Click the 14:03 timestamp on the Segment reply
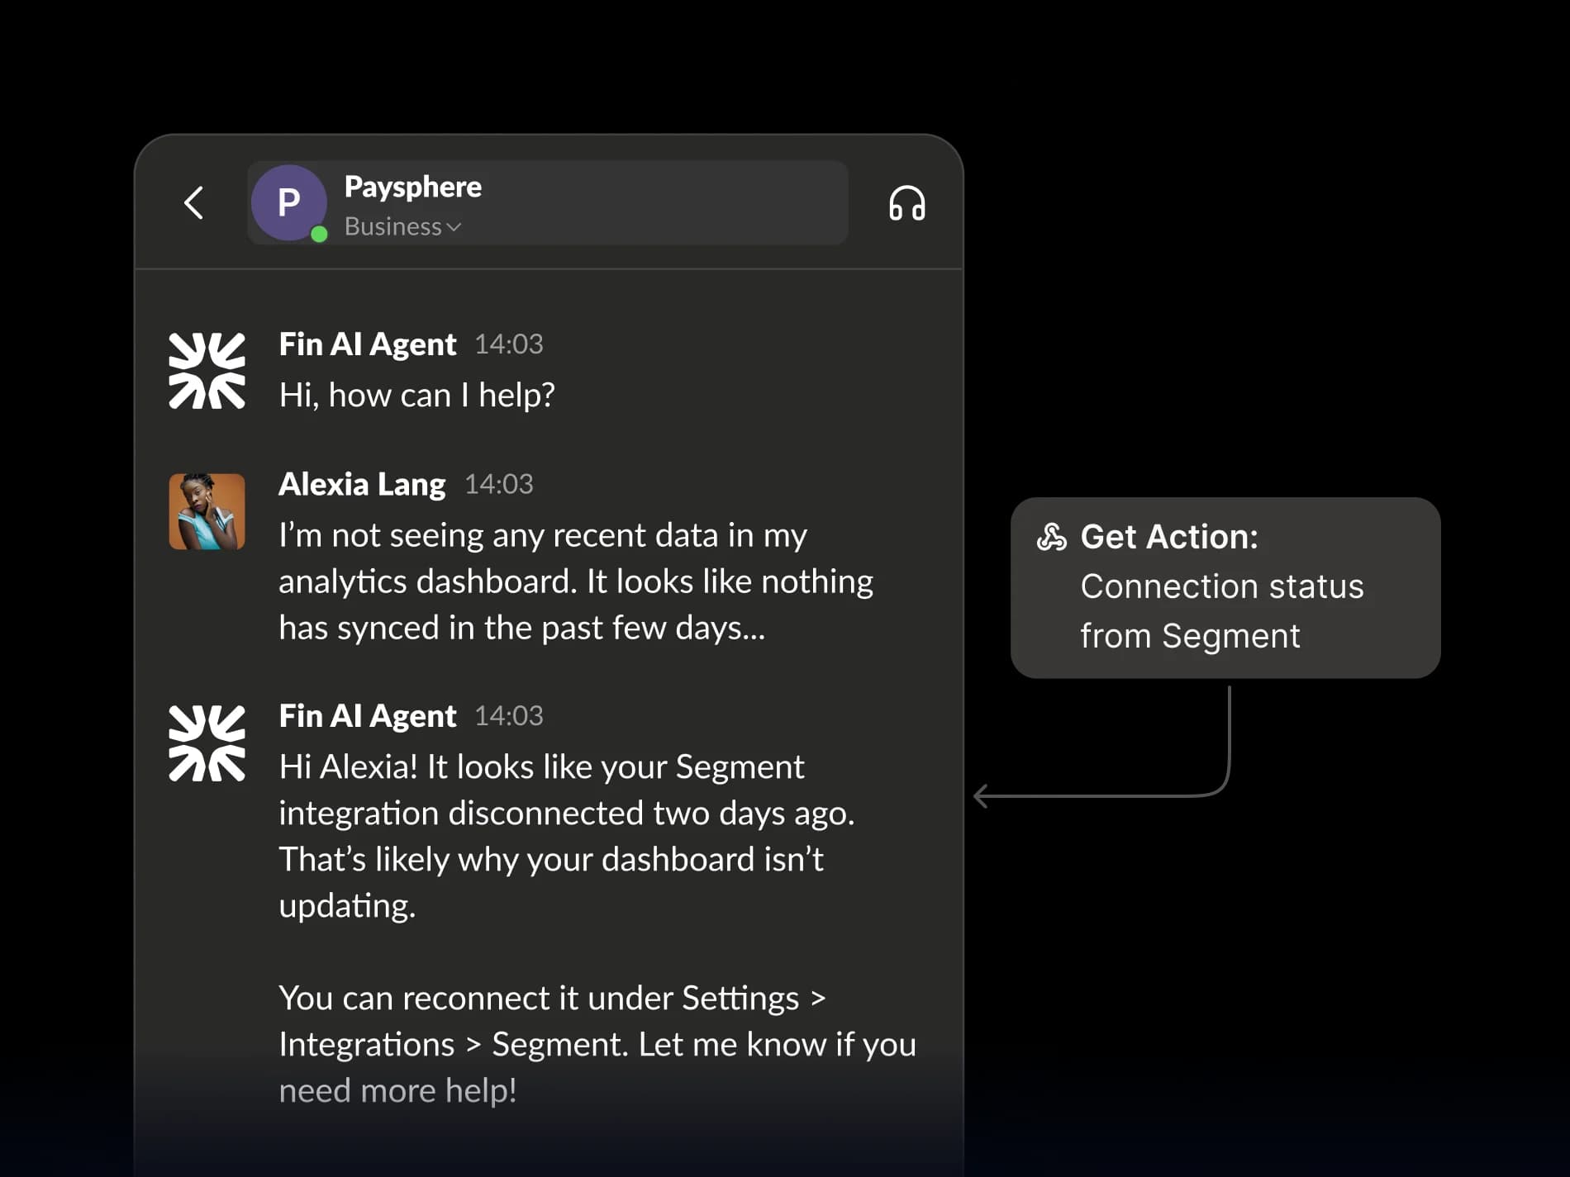Screen dimensions: 1570x1177 [508, 716]
